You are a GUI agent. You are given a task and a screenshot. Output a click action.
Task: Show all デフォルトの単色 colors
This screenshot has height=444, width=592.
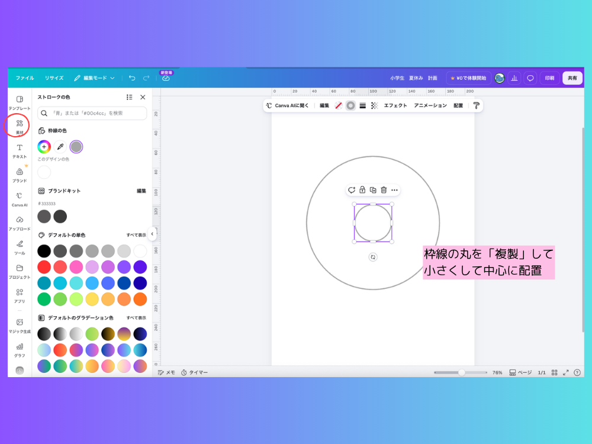coord(136,235)
